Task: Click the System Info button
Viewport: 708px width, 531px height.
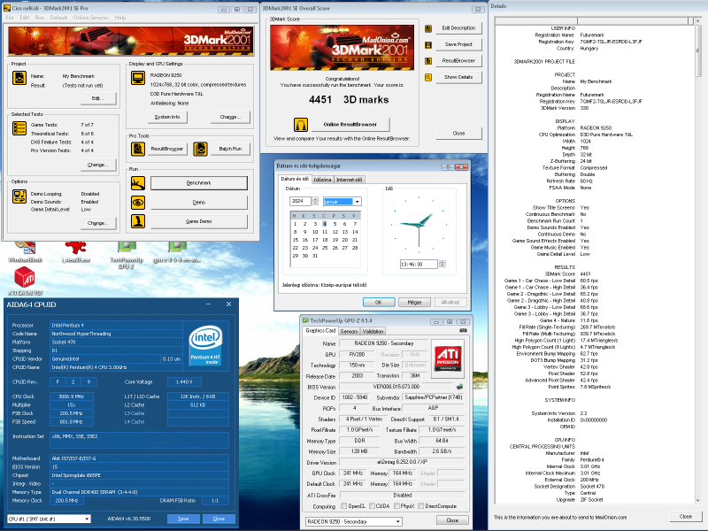Action: click(167, 117)
